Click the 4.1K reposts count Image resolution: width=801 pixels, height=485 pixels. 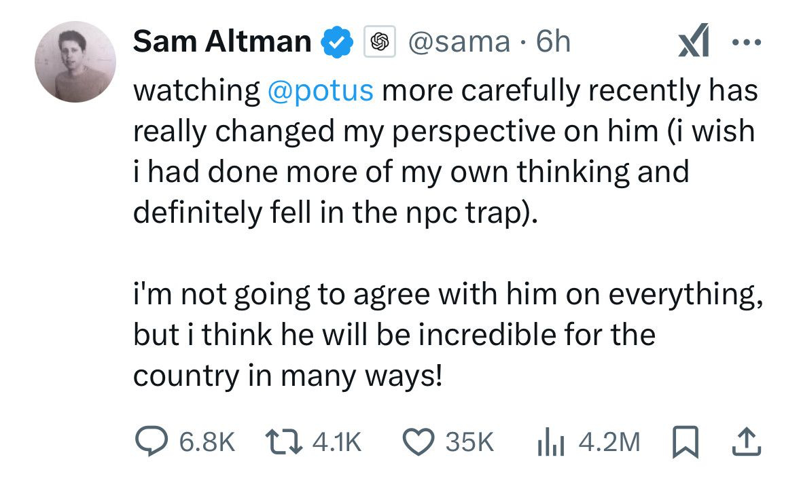click(337, 443)
